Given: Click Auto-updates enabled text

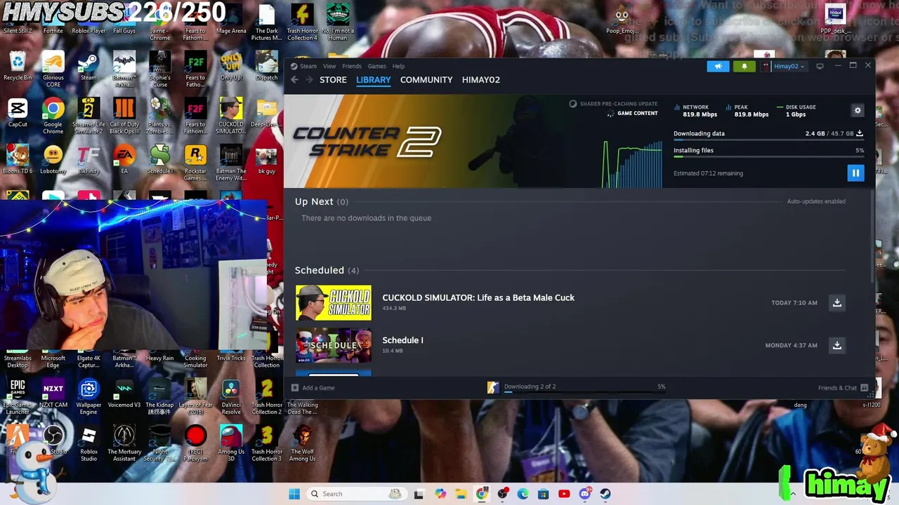Looking at the screenshot, I should tap(816, 201).
